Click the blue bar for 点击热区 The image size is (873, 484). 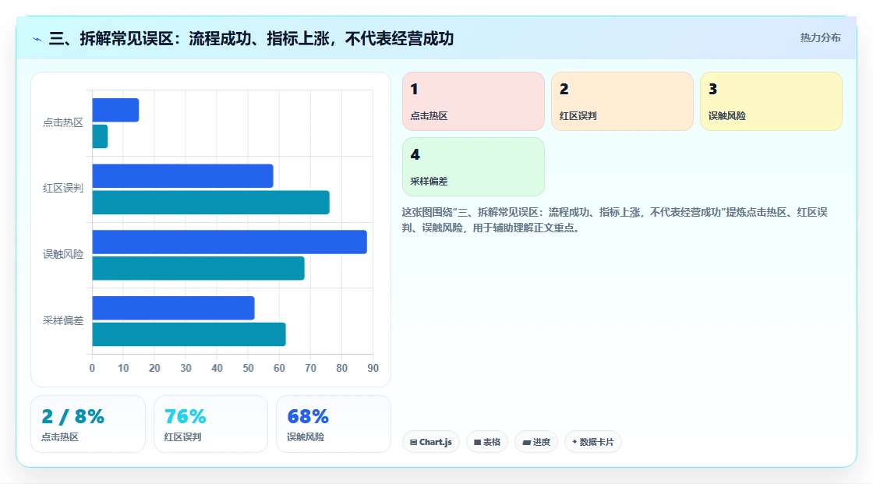116,110
